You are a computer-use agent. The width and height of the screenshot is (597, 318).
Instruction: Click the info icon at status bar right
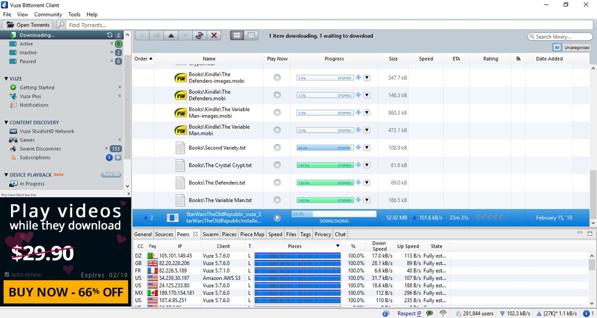[x=587, y=314]
